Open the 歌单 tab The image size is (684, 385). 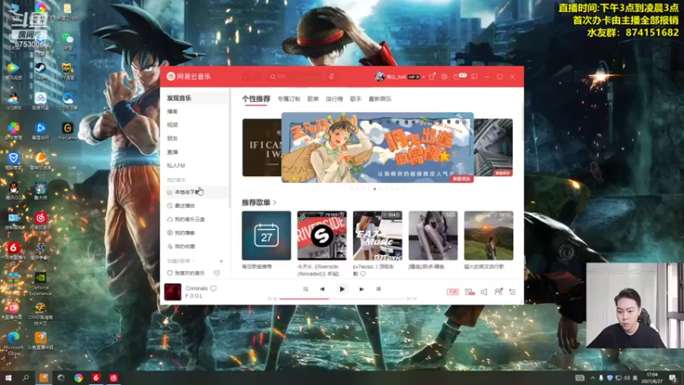(313, 99)
